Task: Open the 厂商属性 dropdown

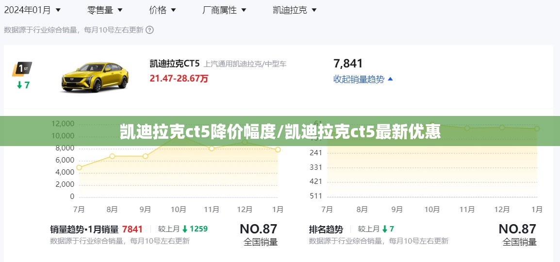Action: [224, 10]
